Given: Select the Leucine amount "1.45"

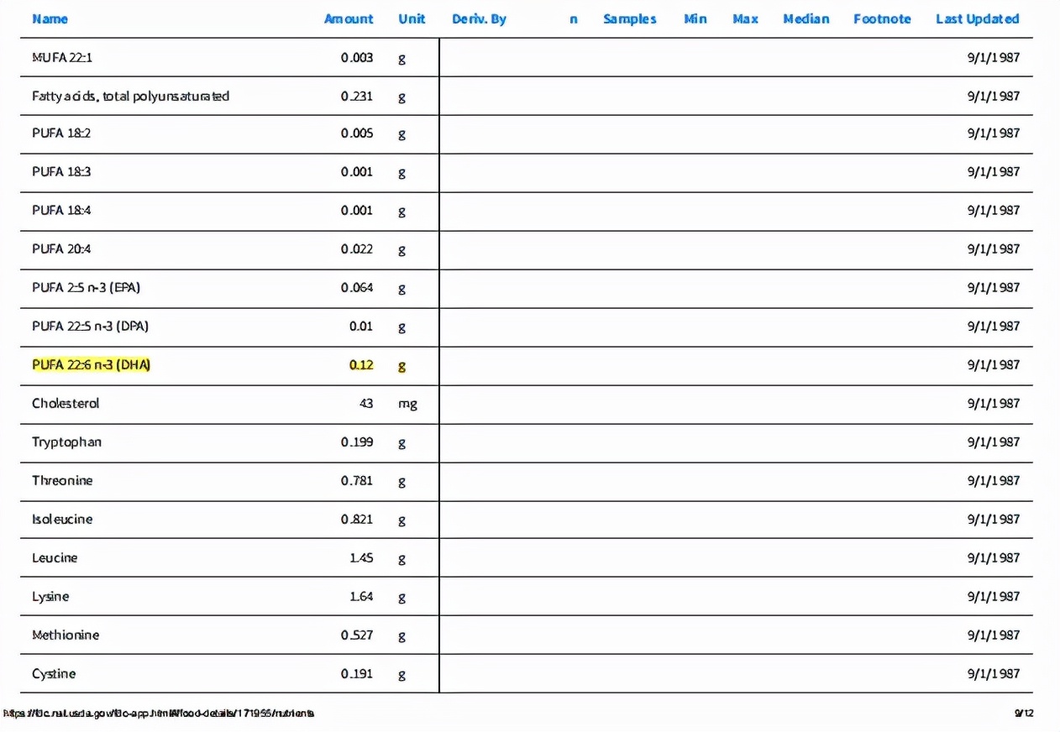Looking at the screenshot, I should point(361,557).
